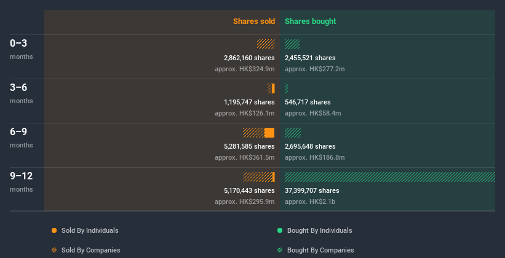
Task: Click 'approx. HK$361.5m' sold amount
Action: [245, 158]
